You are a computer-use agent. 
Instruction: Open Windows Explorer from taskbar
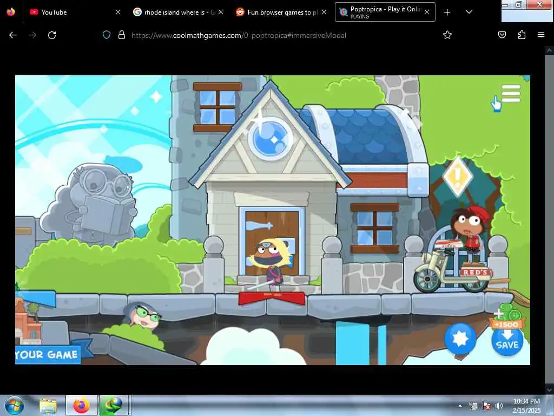click(48, 406)
